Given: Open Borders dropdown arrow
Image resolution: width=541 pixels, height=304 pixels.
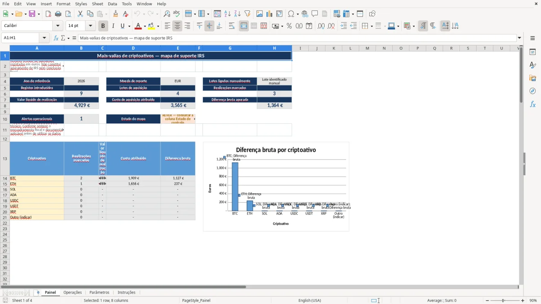Looking at the screenshot, I should 371,26.
